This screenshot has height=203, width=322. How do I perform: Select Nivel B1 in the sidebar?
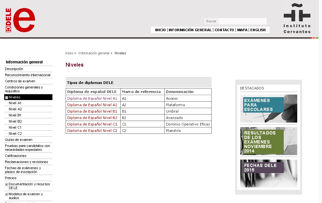[15, 115]
